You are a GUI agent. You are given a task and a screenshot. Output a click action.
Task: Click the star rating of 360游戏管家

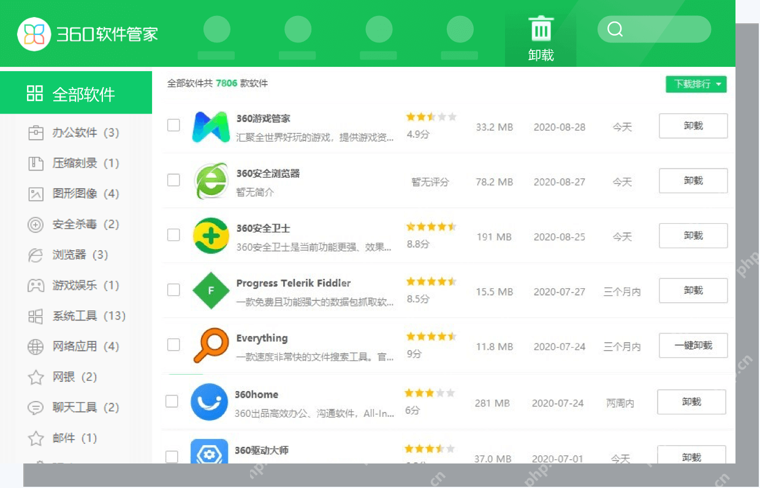point(431,116)
